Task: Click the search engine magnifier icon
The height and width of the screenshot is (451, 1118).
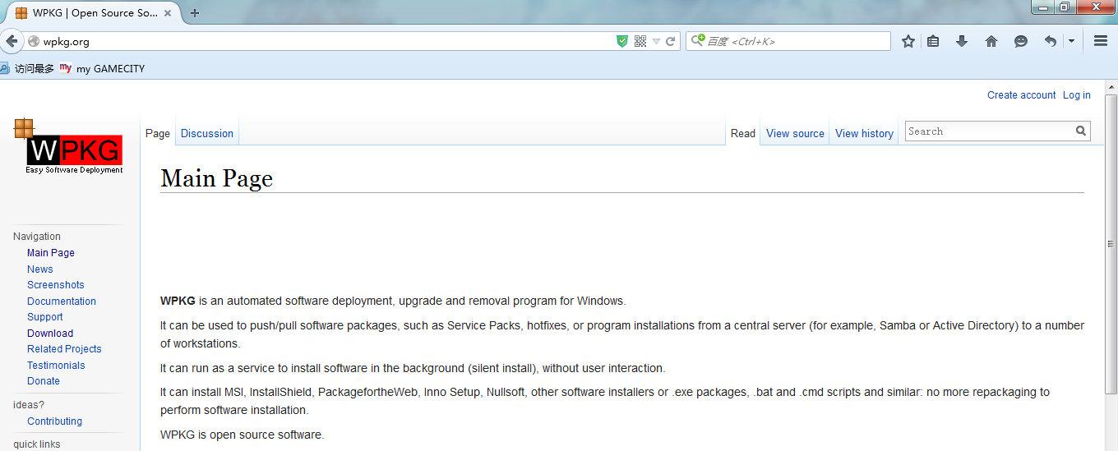Action: pyautogui.click(x=697, y=40)
